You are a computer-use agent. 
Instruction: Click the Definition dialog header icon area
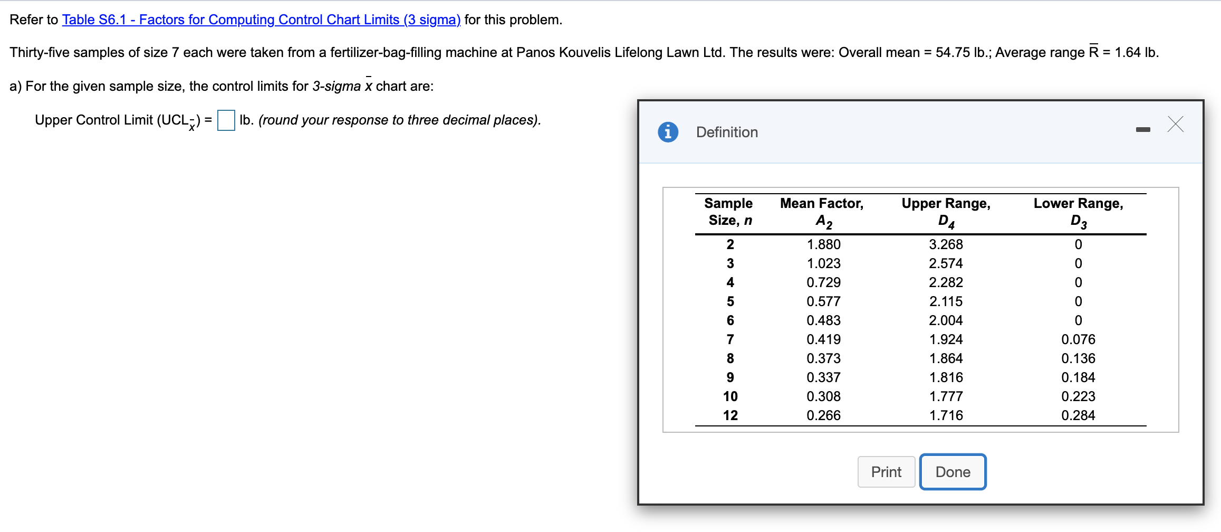pyautogui.click(x=667, y=132)
